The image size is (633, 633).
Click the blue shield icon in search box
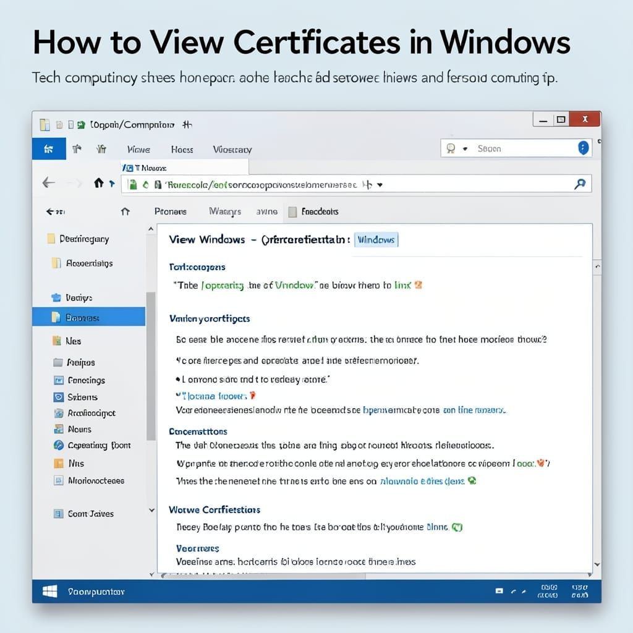coord(583,148)
